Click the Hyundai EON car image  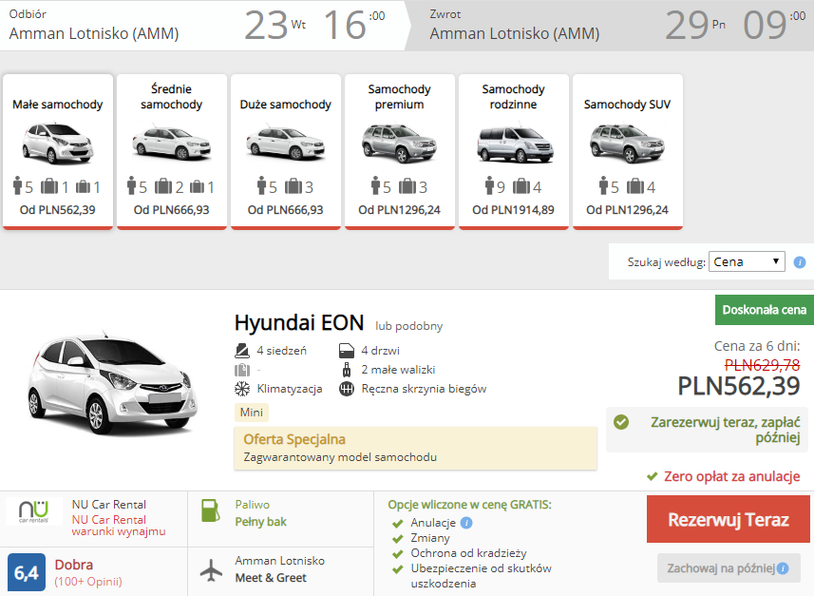pyautogui.click(x=113, y=383)
